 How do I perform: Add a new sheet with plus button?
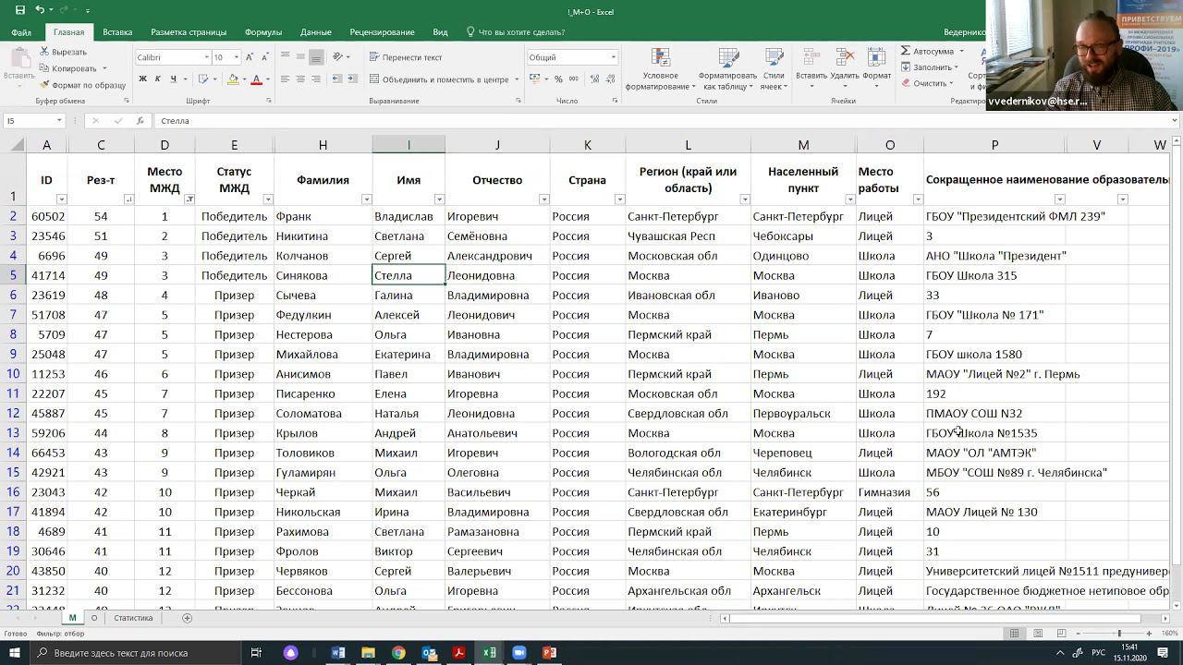pos(187,618)
